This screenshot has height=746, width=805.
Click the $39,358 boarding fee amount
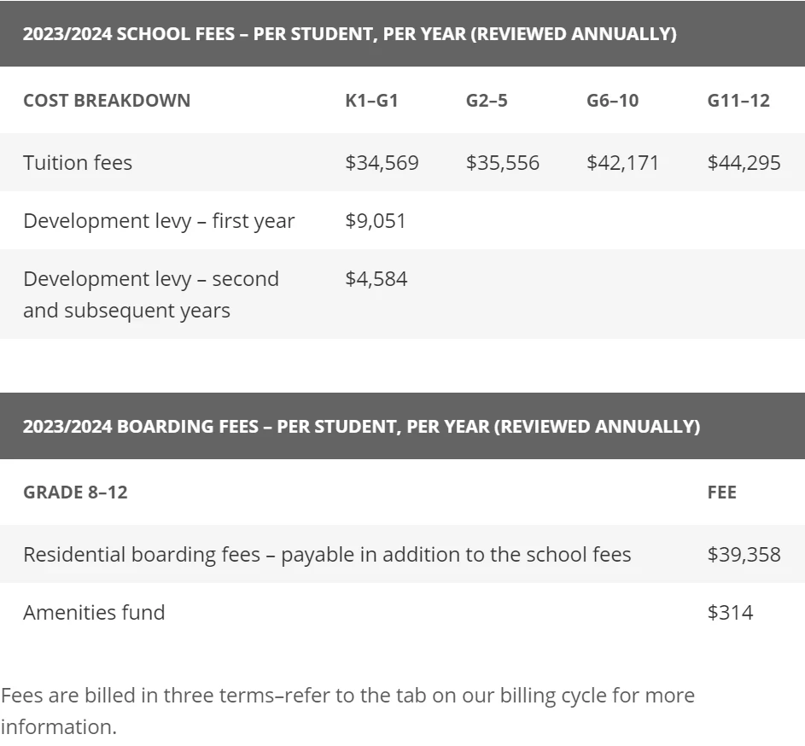point(744,555)
